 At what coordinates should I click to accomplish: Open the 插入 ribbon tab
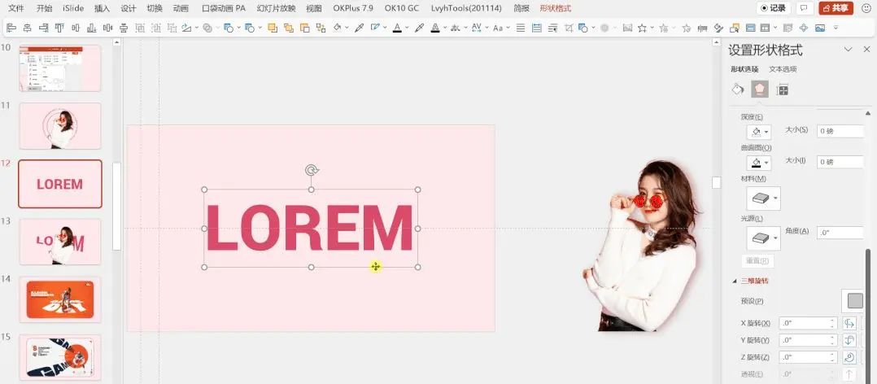point(102,8)
